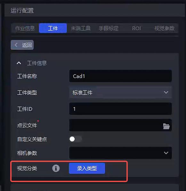Collapse the 工件信息 section chevron
The image size is (186, 191).
19,63
